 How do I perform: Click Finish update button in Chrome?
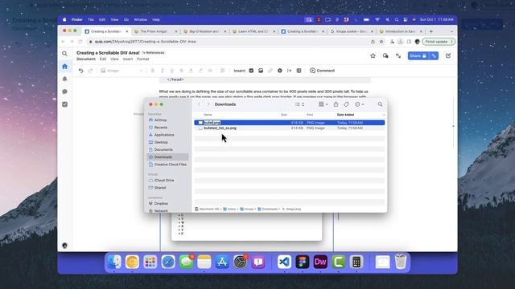pos(439,42)
